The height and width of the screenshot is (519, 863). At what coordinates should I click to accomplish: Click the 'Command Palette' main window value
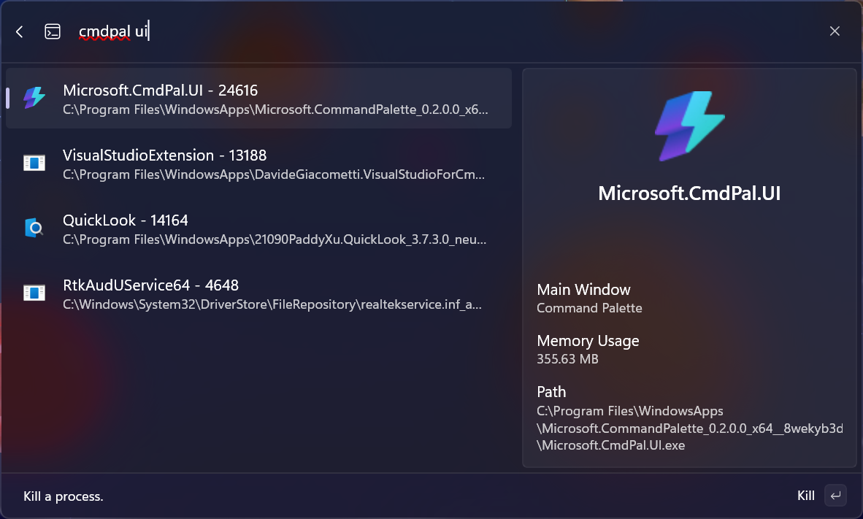(589, 308)
